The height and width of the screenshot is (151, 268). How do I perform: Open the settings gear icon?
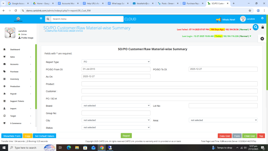tap(262, 39)
